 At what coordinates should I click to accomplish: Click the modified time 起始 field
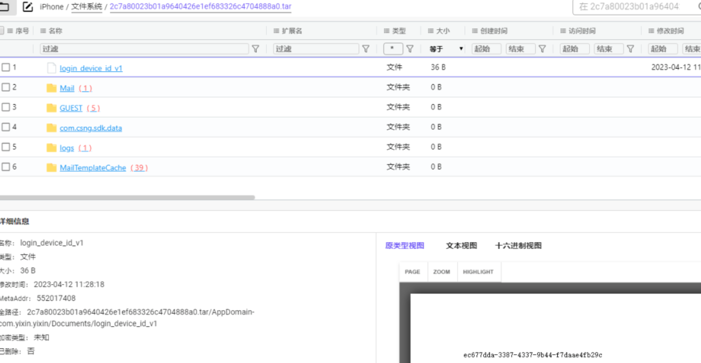[x=663, y=49]
